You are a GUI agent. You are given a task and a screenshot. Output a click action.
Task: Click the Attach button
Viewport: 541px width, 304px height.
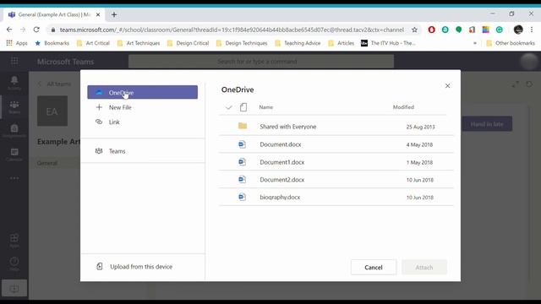[424, 267]
